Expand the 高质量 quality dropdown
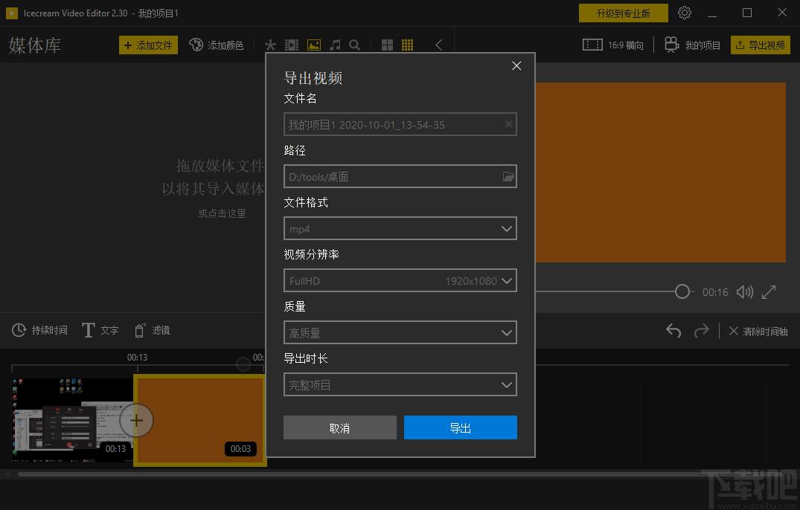The width and height of the screenshot is (800, 510). point(400,333)
